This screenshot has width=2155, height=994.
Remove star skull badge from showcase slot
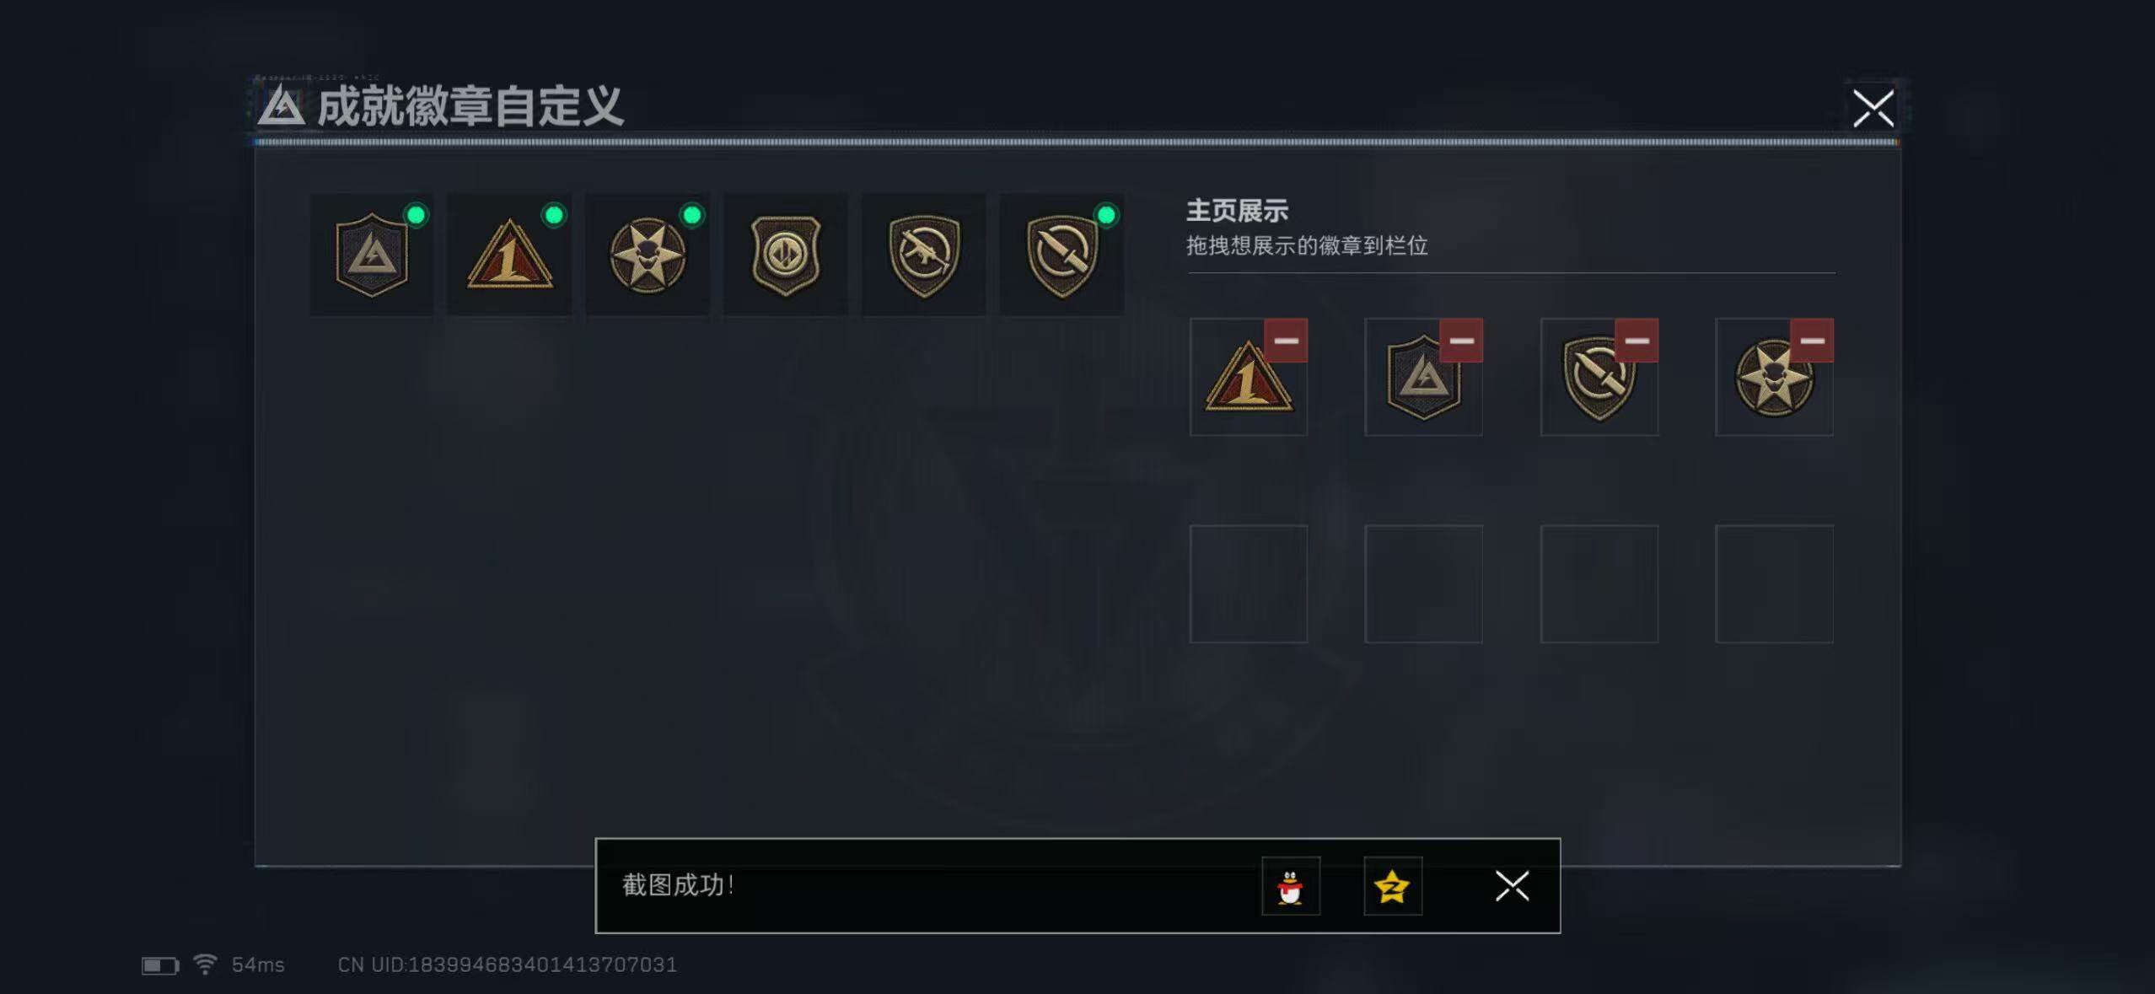click(x=1812, y=341)
